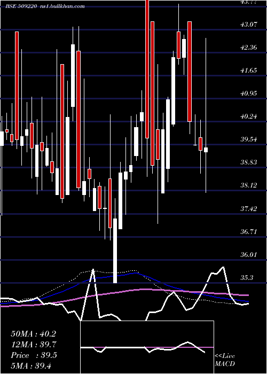Click the Price : 39.5 reading
This screenshot has width=267, height=374.
click(34, 355)
